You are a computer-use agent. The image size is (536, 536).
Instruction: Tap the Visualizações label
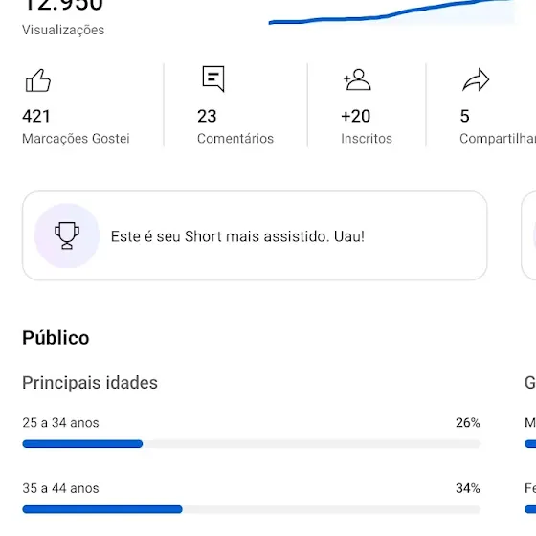63,30
